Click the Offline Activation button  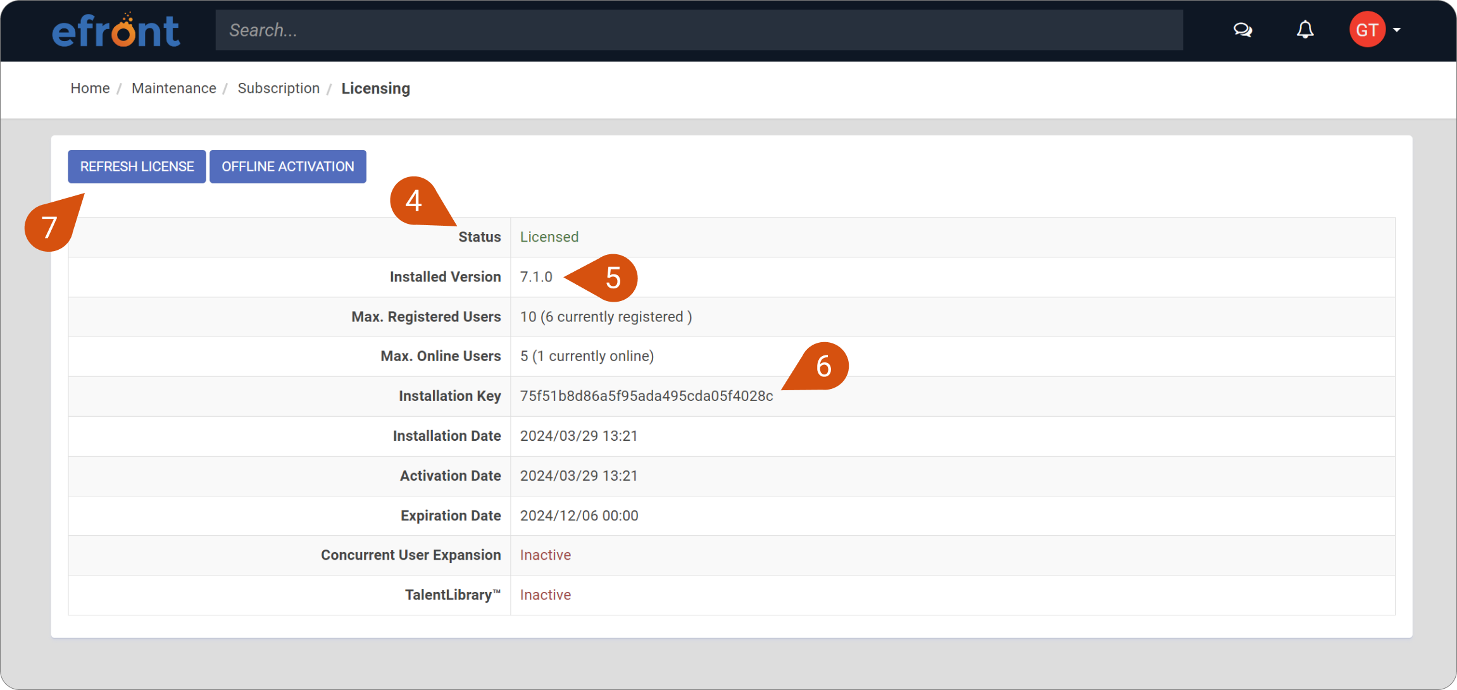287,166
